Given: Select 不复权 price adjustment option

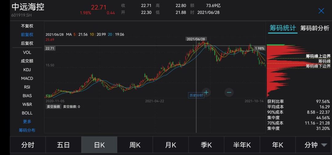Looking at the screenshot, I should pyautogui.click(x=27, y=26).
